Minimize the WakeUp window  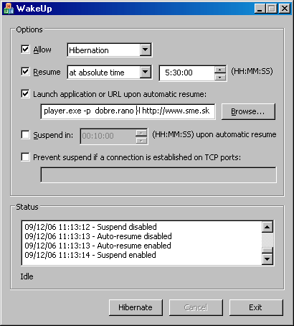click(260, 9)
